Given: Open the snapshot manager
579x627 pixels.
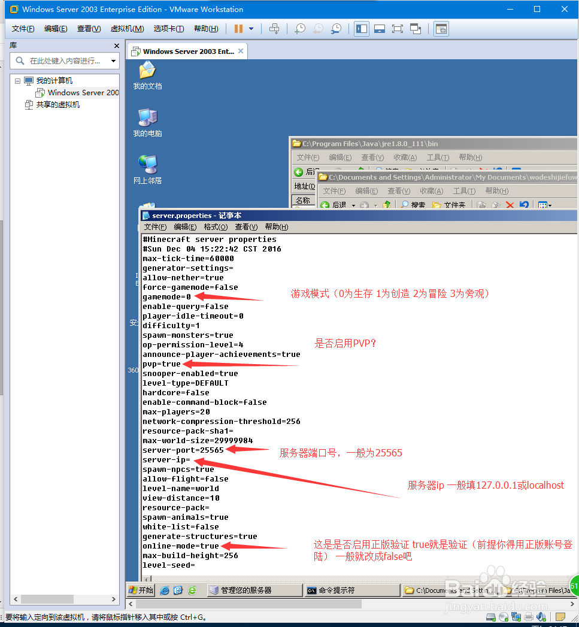Looking at the screenshot, I should click(x=337, y=29).
